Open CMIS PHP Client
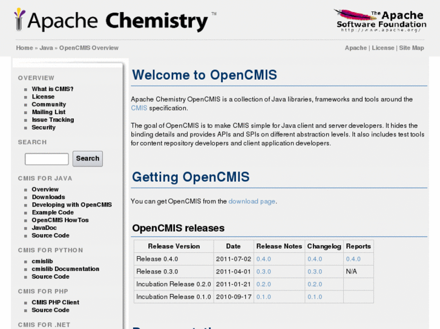Image resolution: width=440 pixels, height=329 pixels. coord(55,302)
